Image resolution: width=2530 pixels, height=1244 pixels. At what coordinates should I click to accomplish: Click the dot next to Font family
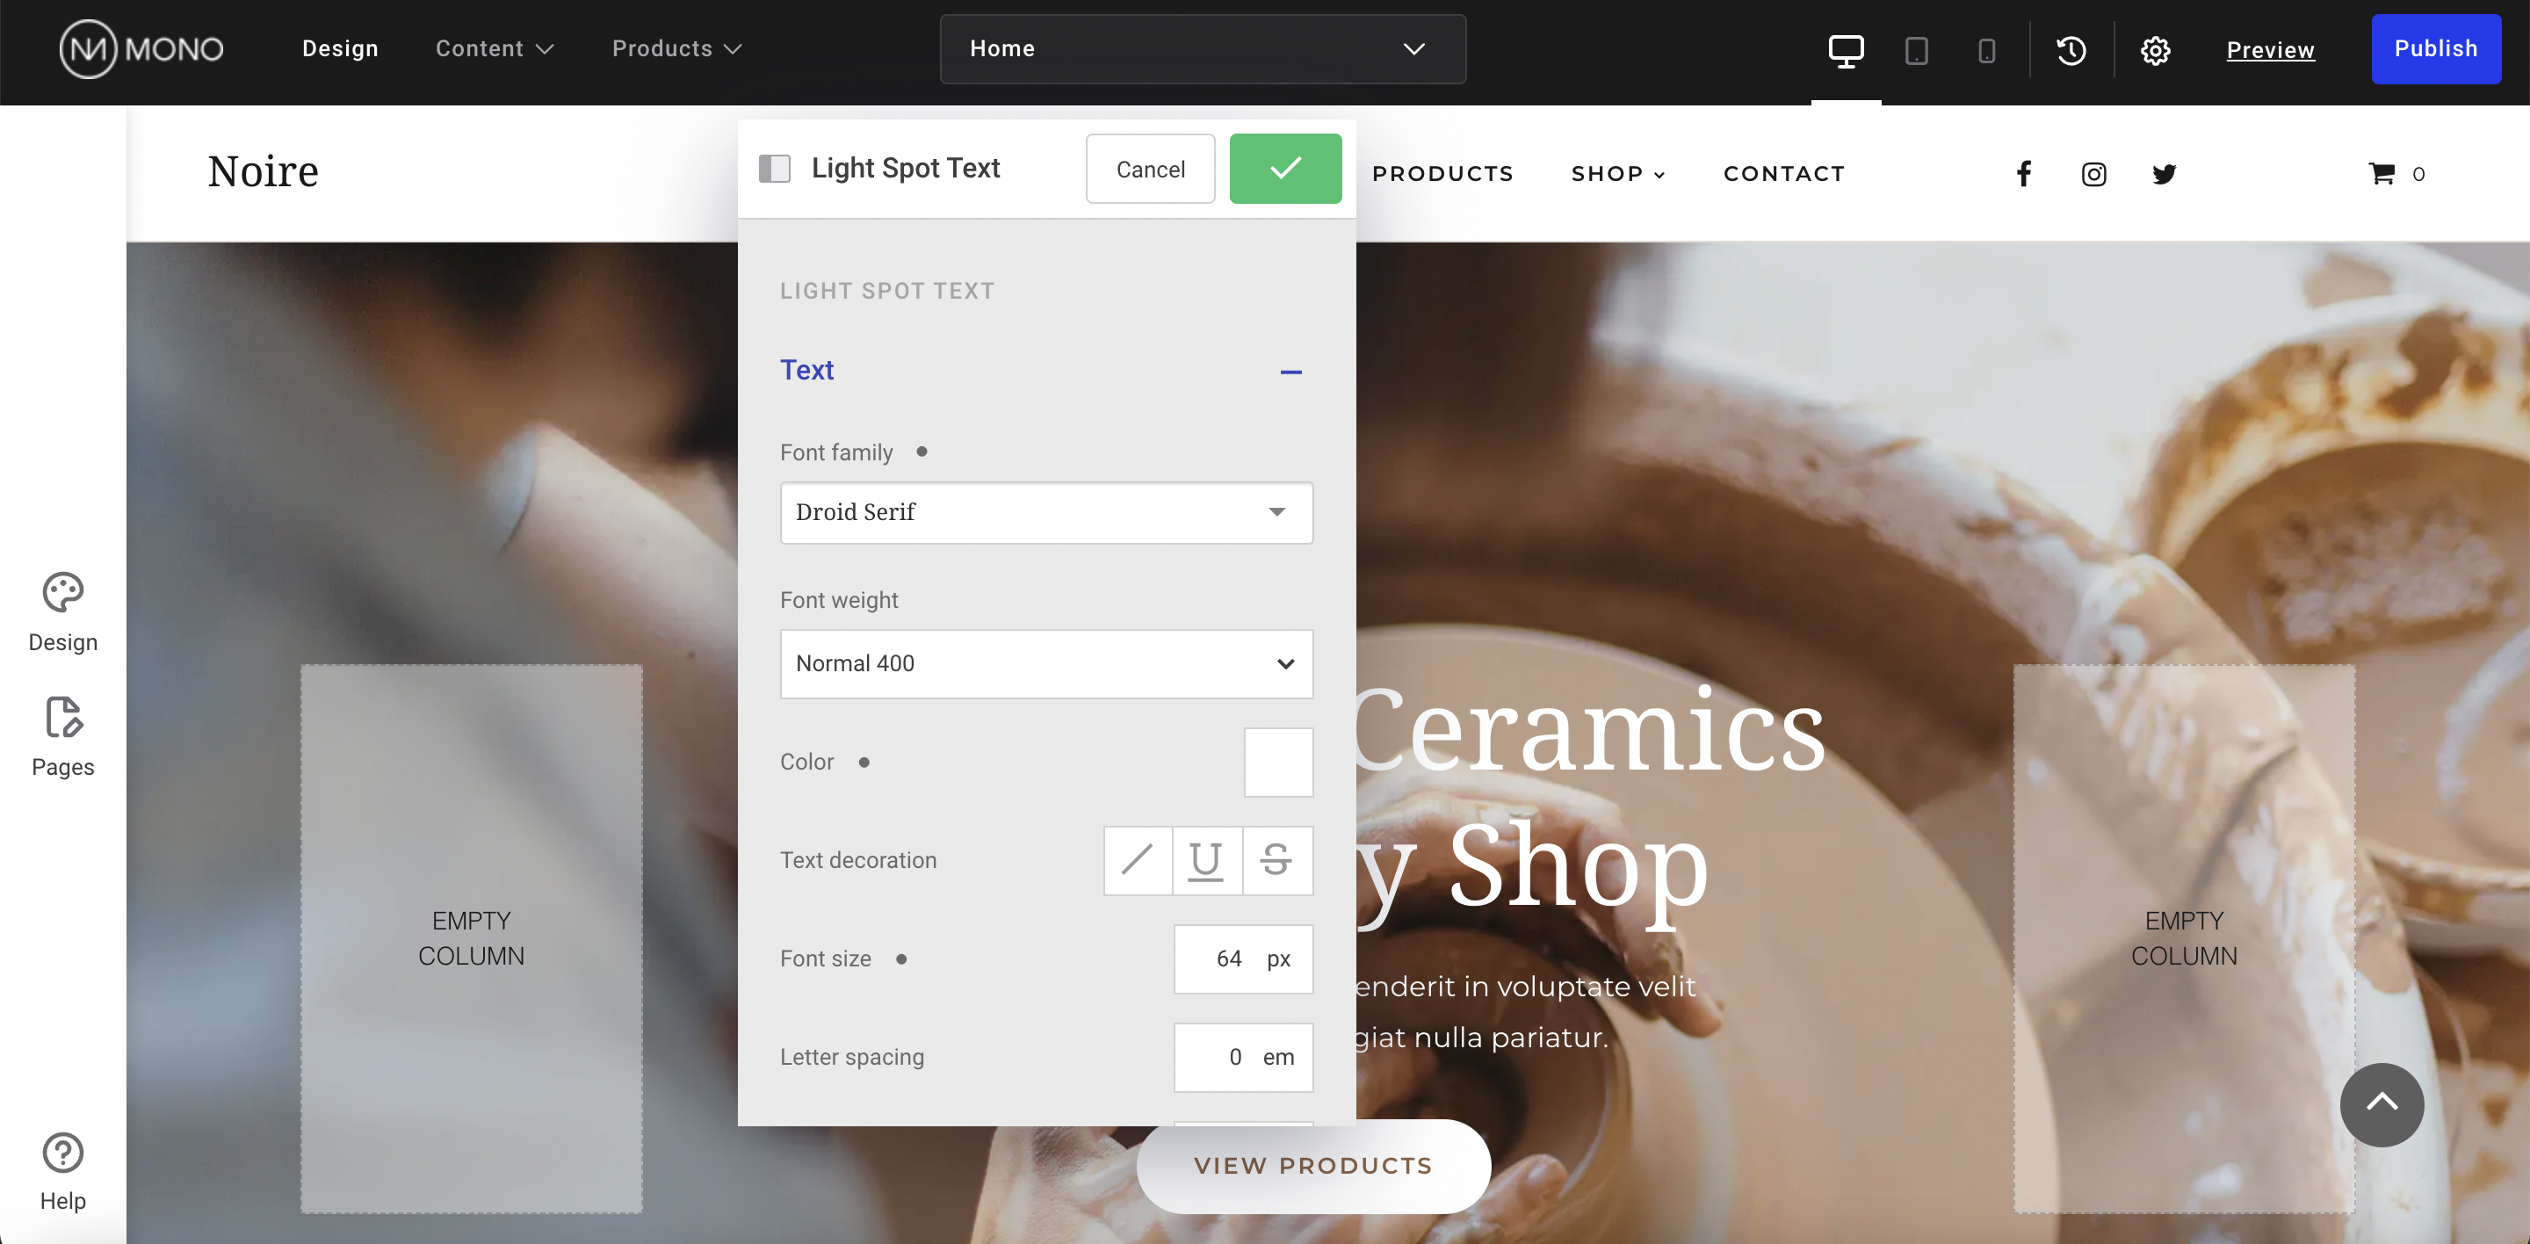click(x=922, y=452)
